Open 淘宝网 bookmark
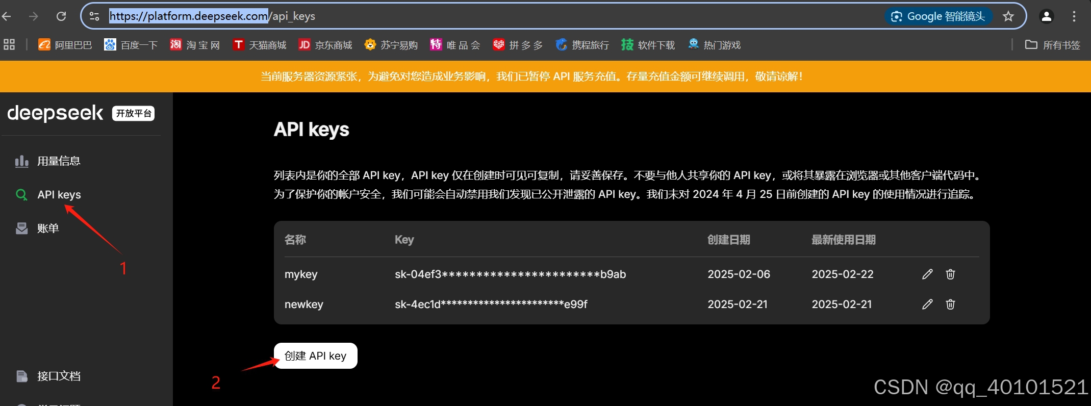 (x=195, y=45)
